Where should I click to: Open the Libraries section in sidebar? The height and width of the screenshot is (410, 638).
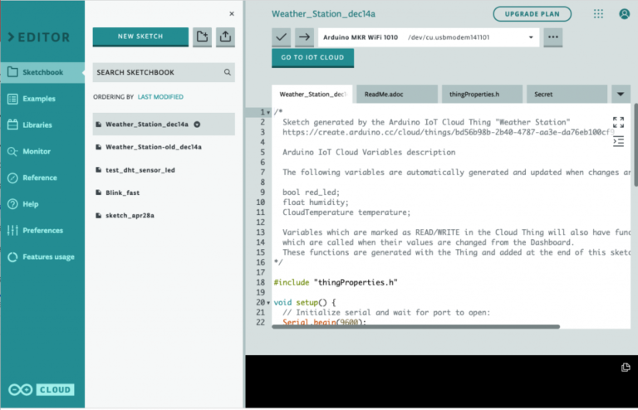click(37, 125)
